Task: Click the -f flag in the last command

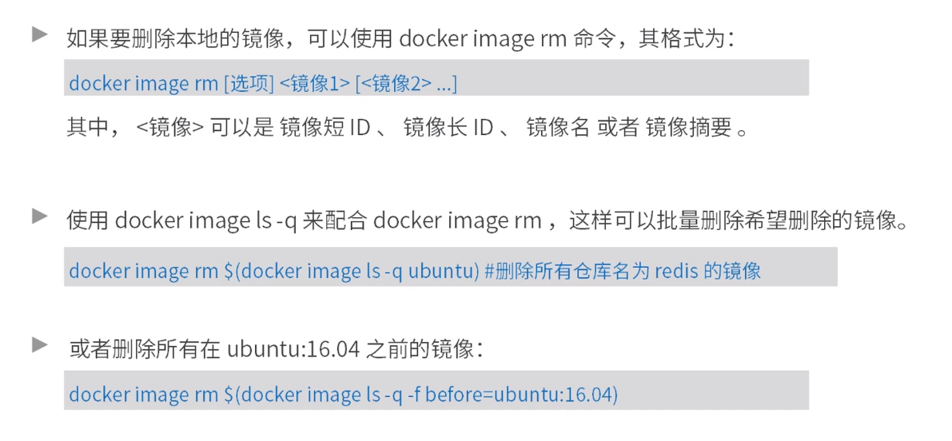Action: tap(414, 395)
